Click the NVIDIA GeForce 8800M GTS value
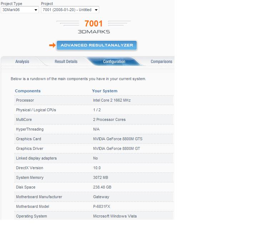Image resolution: width=257 pixels, height=225 pixels. 118,139
